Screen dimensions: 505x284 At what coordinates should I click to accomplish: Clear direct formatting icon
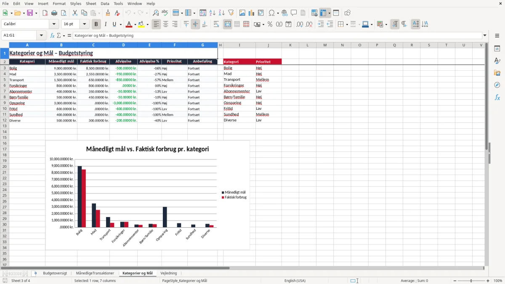(x=117, y=13)
